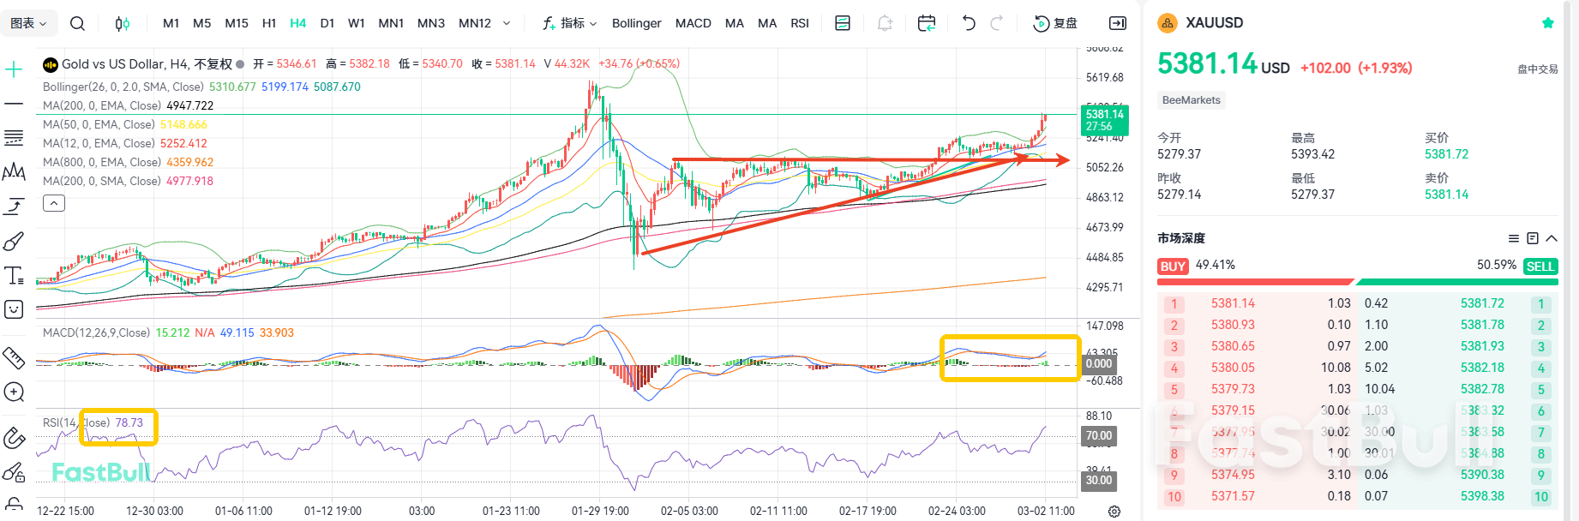The width and height of the screenshot is (1579, 521).
Task: Start the 复盘 replay mode
Action: [1055, 23]
